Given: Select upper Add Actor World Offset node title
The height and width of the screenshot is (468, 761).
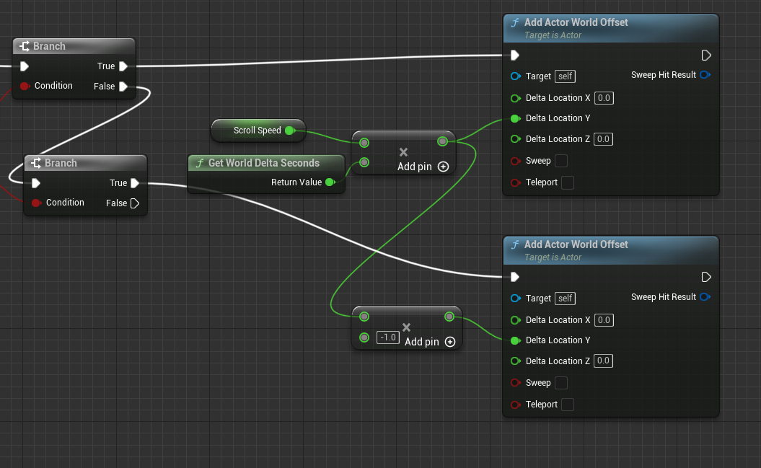Looking at the screenshot, I should [576, 22].
